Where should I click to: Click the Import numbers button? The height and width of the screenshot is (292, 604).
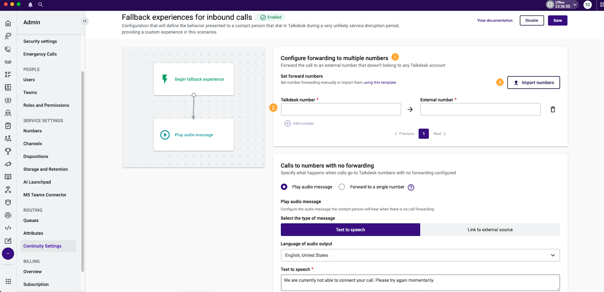click(x=533, y=83)
